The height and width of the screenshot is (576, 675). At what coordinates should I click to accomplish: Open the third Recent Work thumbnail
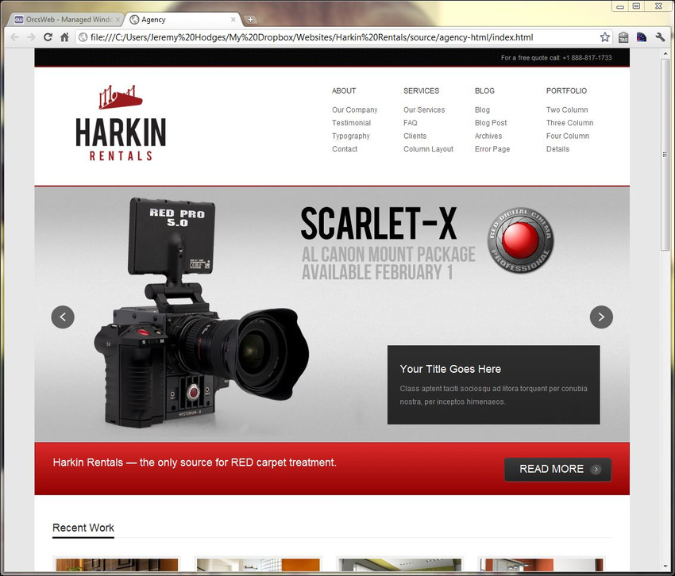pyautogui.click(x=400, y=564)
